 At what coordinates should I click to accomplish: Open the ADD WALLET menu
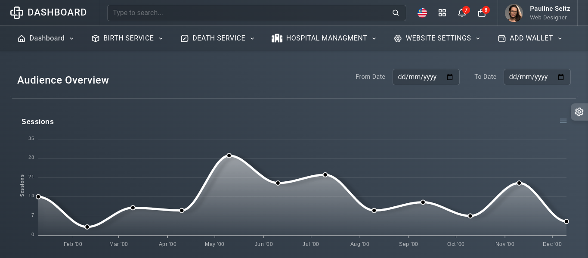(x=530, y=38)
